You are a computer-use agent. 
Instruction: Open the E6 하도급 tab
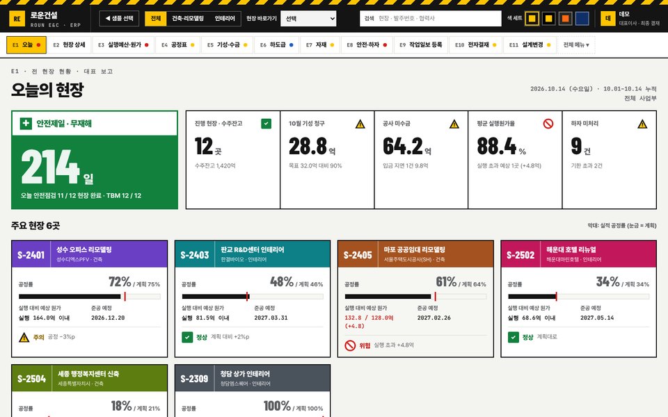276,44
